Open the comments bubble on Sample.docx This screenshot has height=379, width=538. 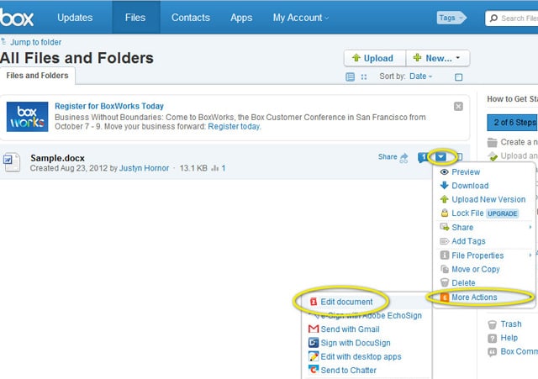coord(423,157)
